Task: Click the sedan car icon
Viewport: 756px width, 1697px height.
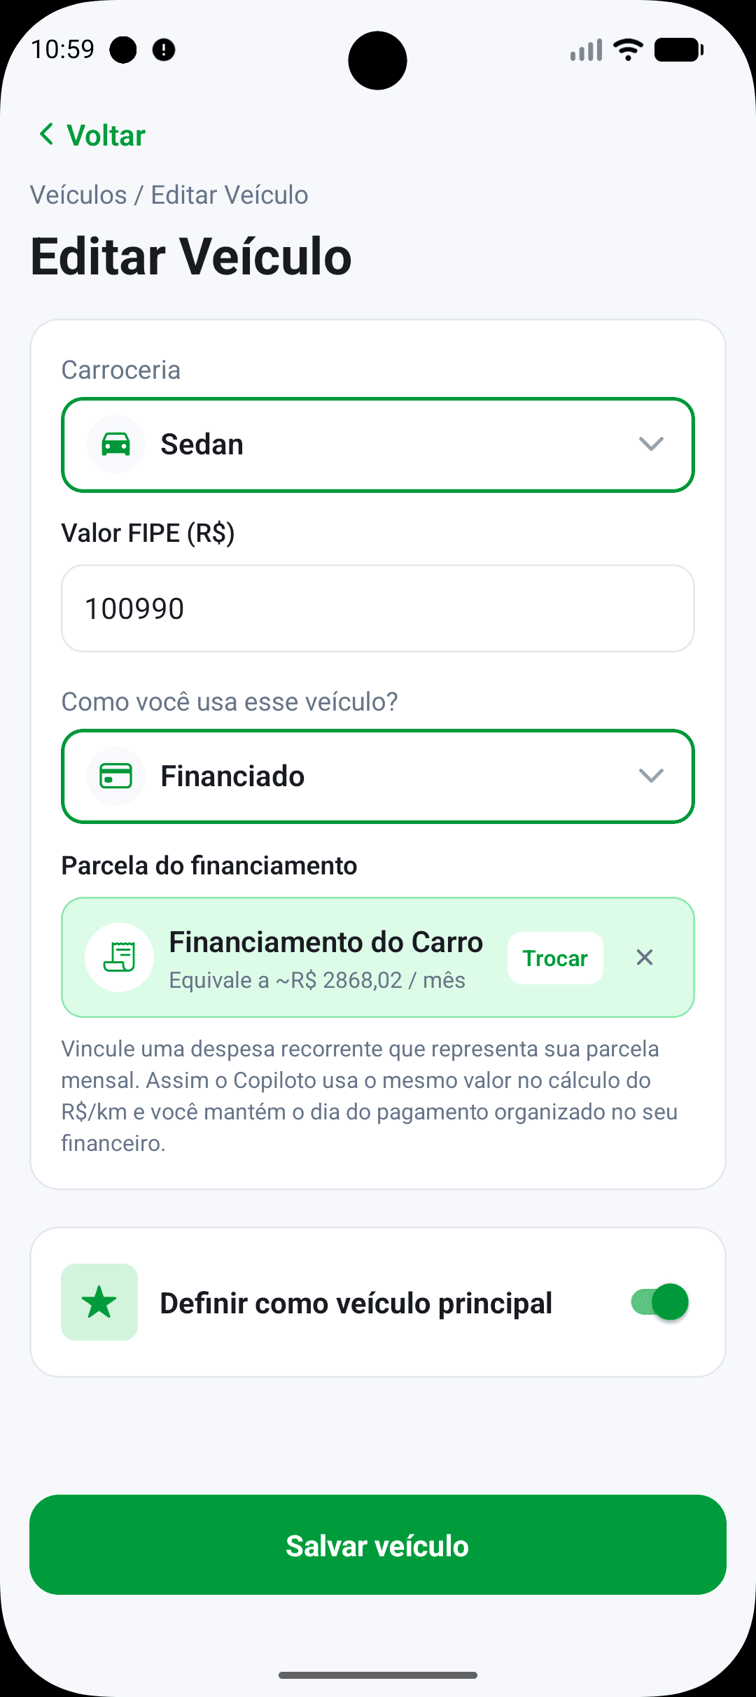Action: (116, 445)
